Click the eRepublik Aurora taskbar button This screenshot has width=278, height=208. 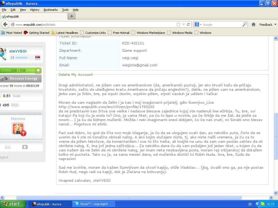[x=50, y=204]
